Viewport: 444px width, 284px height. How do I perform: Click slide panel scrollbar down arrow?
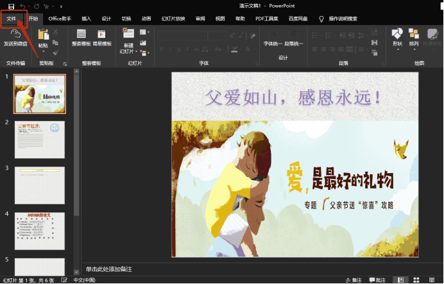(x=76, y=272)
